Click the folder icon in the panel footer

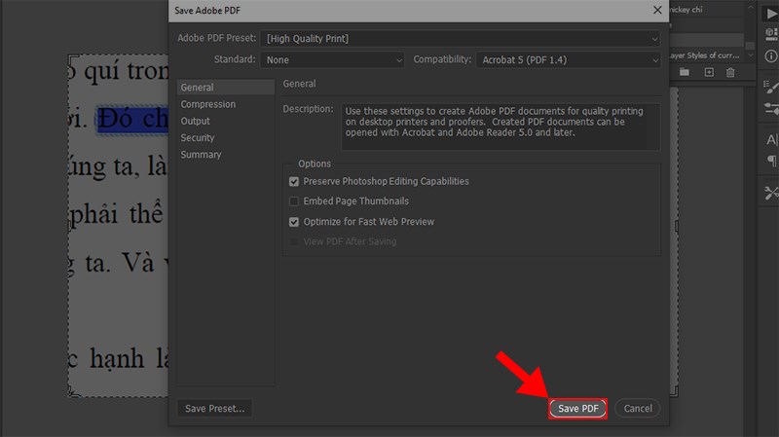click(685, 73)
